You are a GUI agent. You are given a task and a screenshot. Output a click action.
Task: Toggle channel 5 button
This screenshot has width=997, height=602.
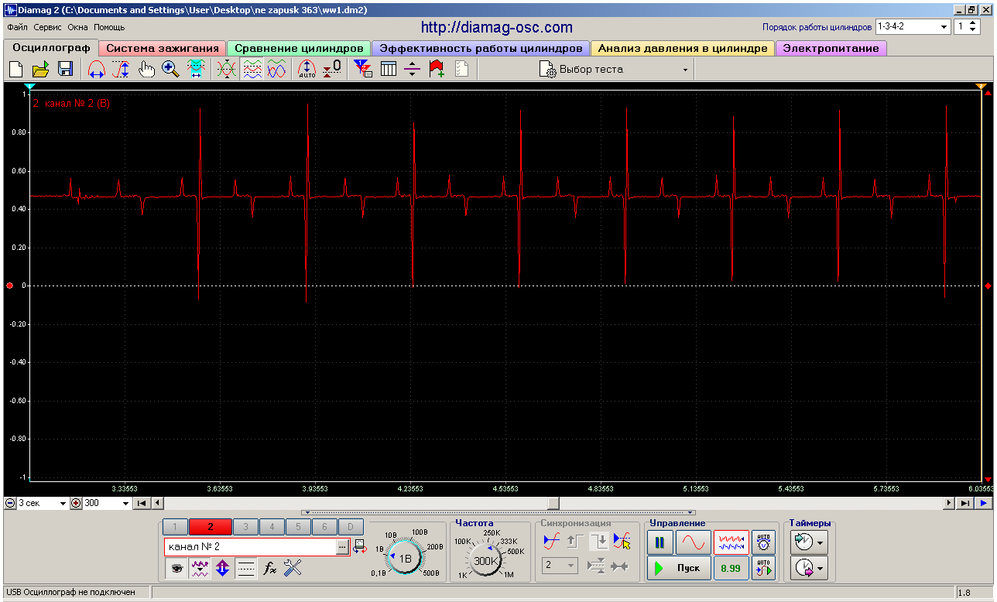pyautogui.click(x=298, y=527)
